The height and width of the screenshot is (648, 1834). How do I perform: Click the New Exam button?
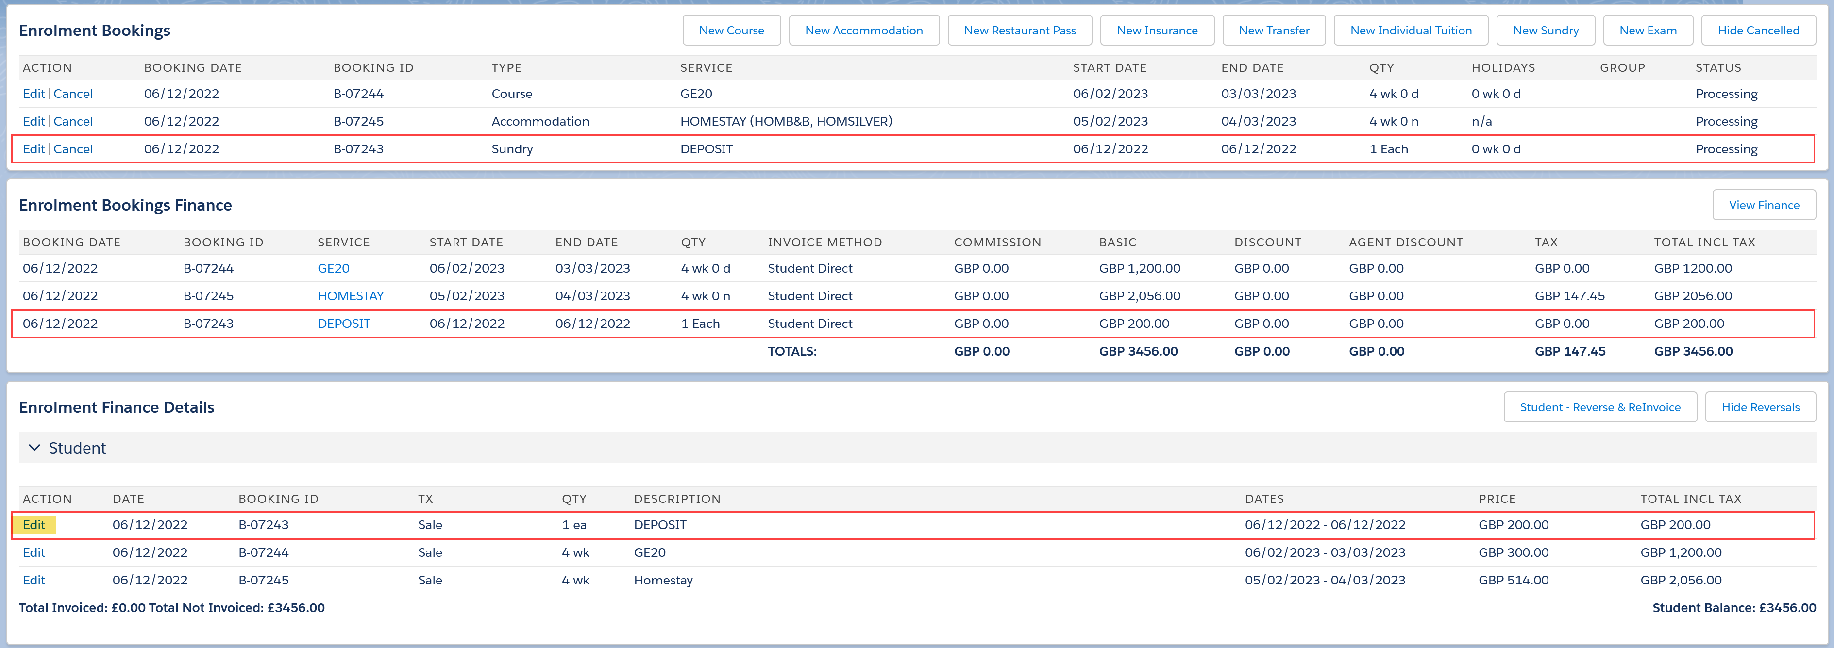[x=1648, y=31]
